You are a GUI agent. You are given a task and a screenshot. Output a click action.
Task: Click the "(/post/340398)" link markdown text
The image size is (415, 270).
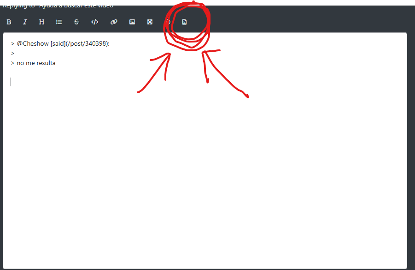pyautogui.click(x=87, y=44)
